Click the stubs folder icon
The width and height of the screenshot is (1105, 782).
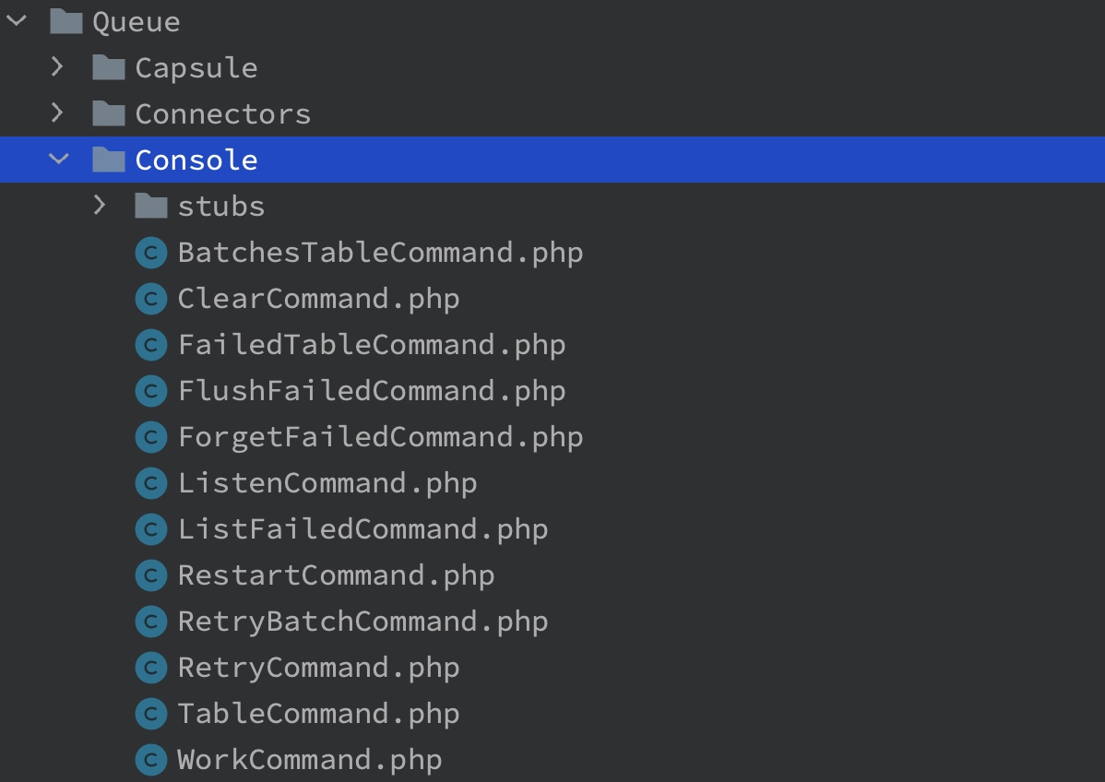pos(151,206)
